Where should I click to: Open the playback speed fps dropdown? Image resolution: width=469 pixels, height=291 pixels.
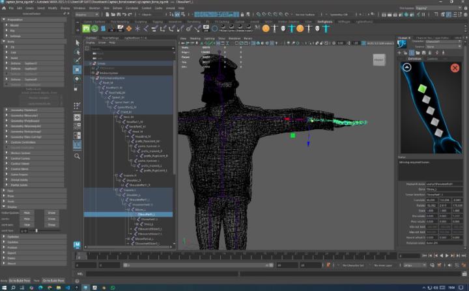[414, 265]
